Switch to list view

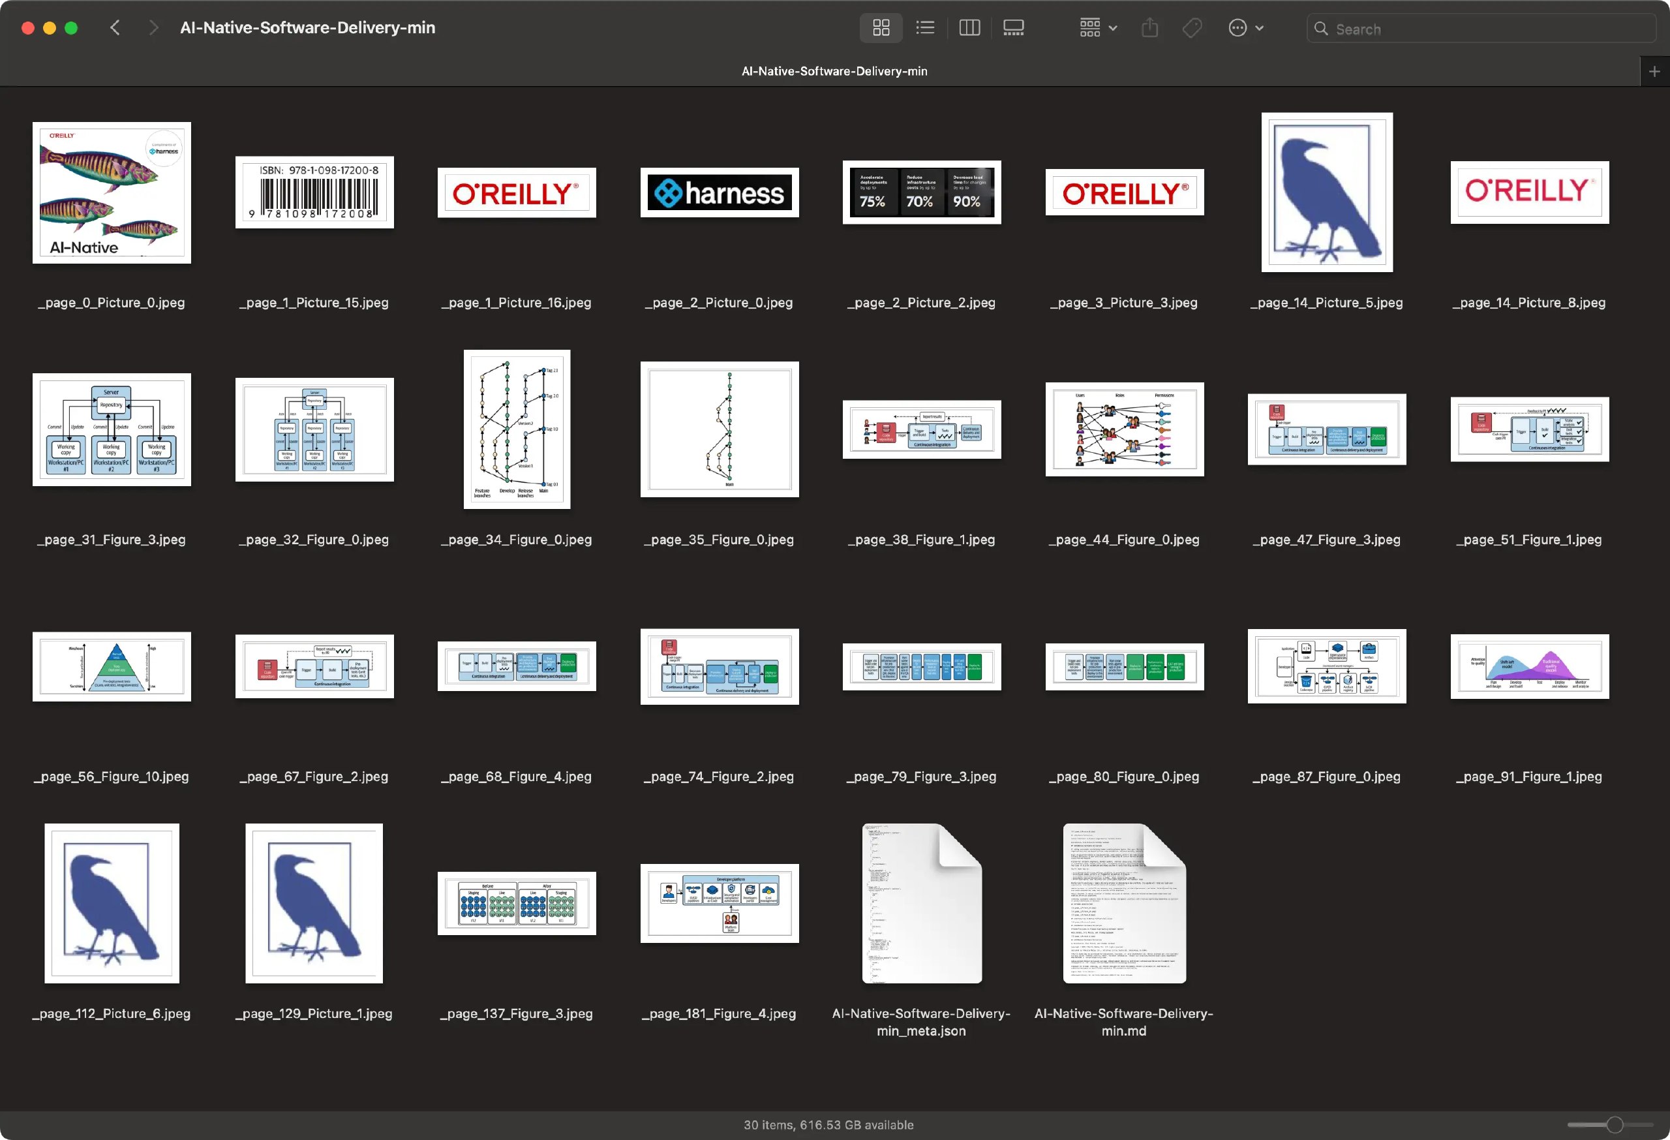tap(925, 28)
